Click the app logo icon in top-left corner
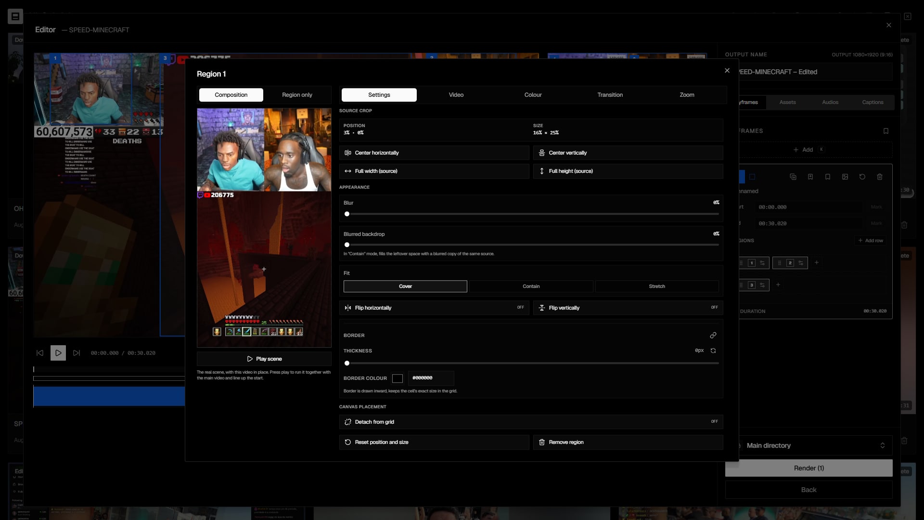This screenshot has height=520, width=924. (15, 16)
